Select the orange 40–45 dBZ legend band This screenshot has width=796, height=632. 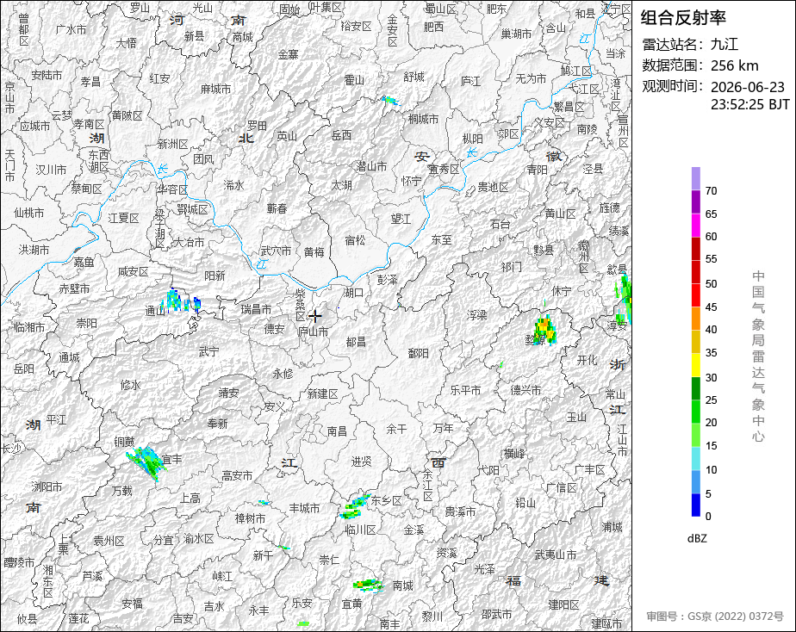[x=696, y=319]
